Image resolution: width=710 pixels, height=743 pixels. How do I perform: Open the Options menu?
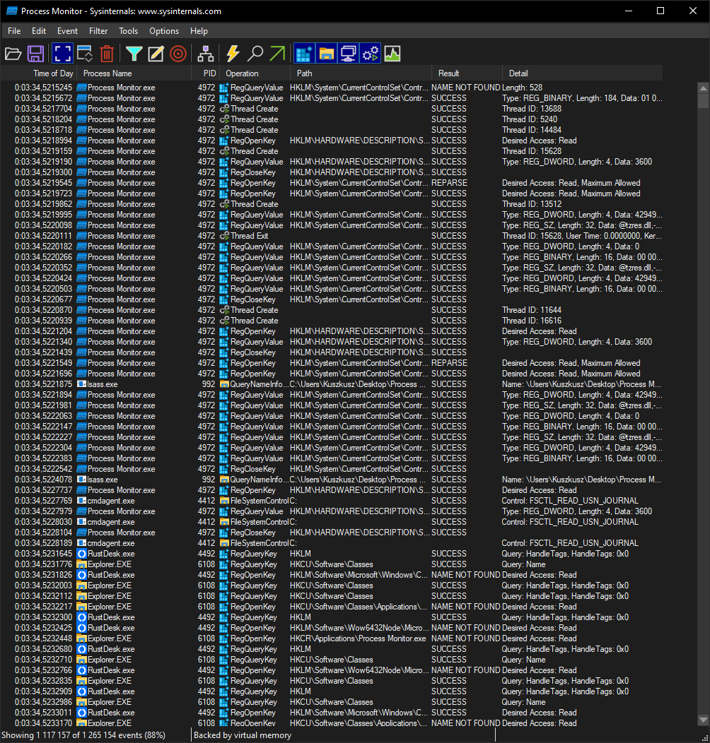pyautogui.click(x=164, y=31)
